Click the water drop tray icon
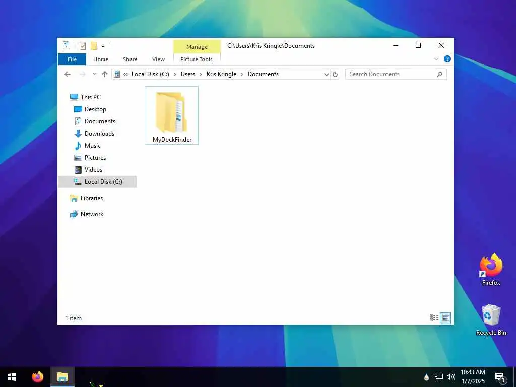Screen dimensions: 516x387 click(x=426, y=377)
